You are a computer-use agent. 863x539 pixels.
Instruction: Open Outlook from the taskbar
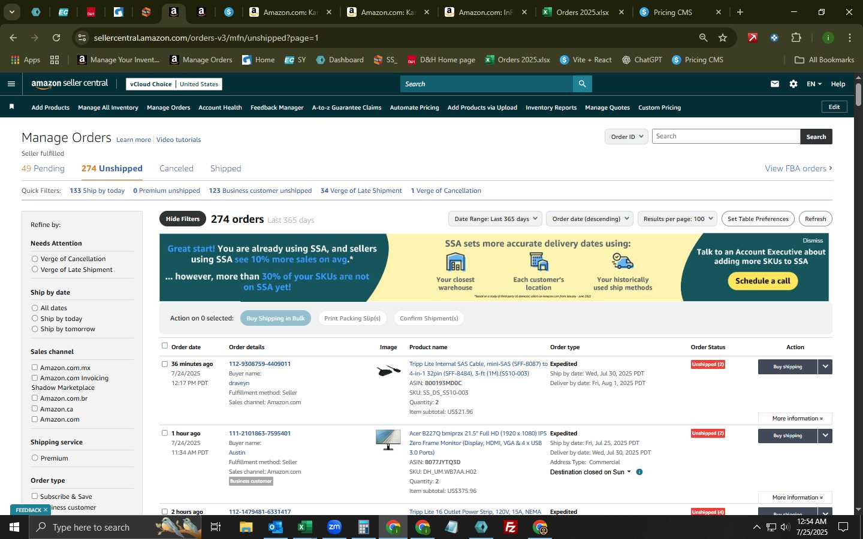(x=275, y=527)
